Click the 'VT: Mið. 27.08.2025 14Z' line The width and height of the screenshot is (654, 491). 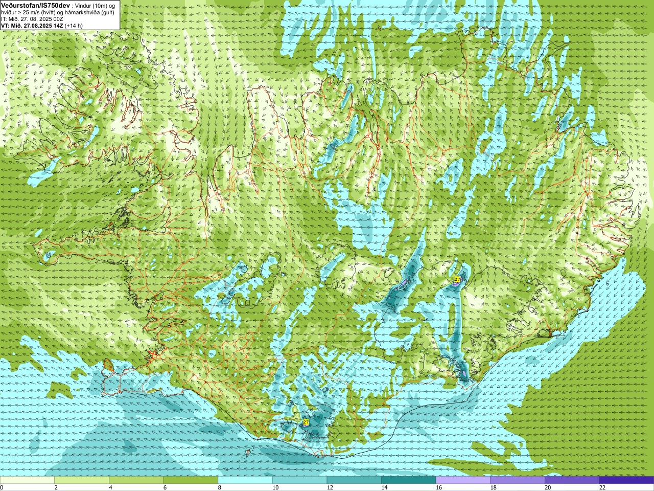[x=32, y=26]
